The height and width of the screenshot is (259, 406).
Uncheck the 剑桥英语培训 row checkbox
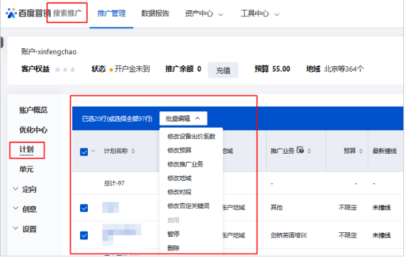pyautogui.click(x=84, y=236)
